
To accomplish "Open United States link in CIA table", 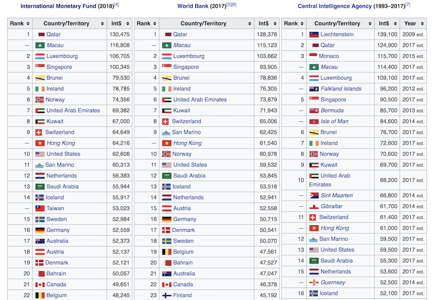I will (337, 250).
